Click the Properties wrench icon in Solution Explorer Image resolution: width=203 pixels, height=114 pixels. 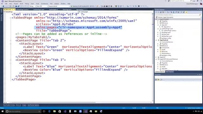(x=184, y=12)
